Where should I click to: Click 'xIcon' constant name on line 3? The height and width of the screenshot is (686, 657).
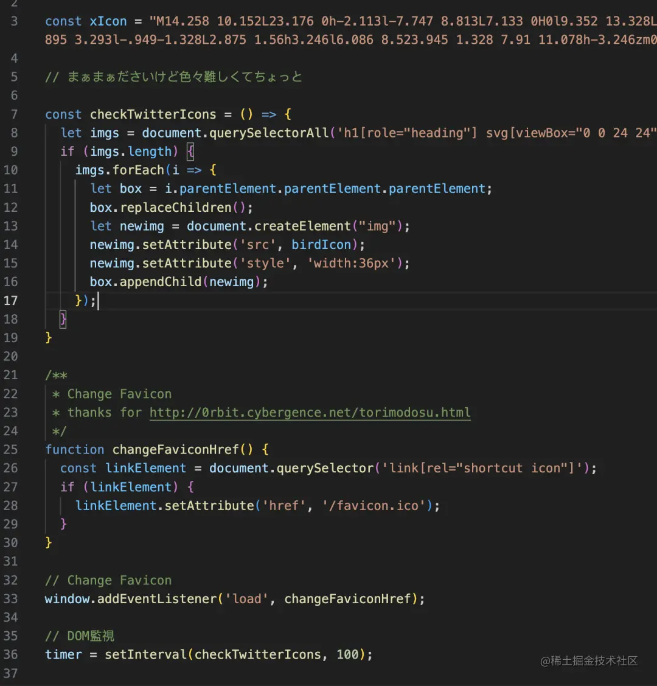pos(108,21)
